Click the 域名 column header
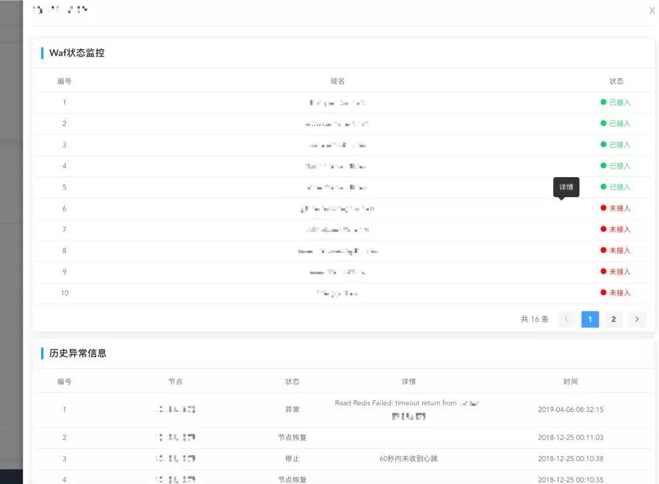Viewport: 659px width, 484px height. [338, 81]
